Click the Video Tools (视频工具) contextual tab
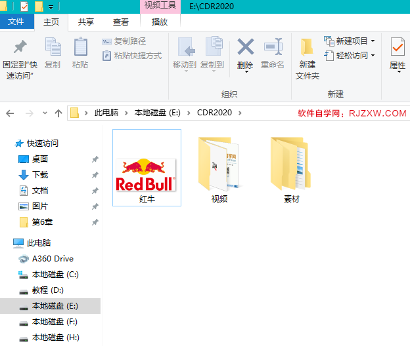 click(x=160, y=7)
